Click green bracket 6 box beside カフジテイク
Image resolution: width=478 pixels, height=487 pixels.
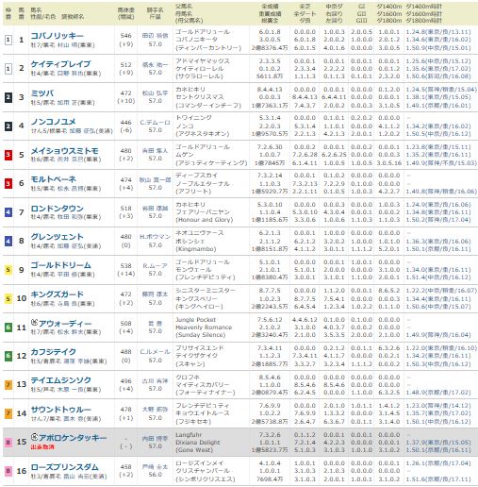pyautogui.click(x=8, y=356)
